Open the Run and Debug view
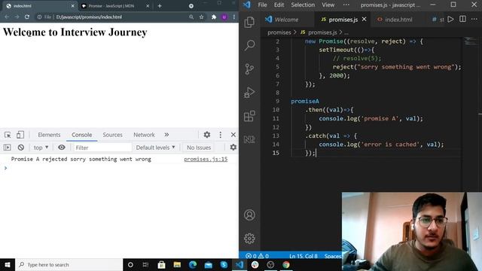This screenshot has height=271, width=482. pyautogui.click(x=249, y=92)
